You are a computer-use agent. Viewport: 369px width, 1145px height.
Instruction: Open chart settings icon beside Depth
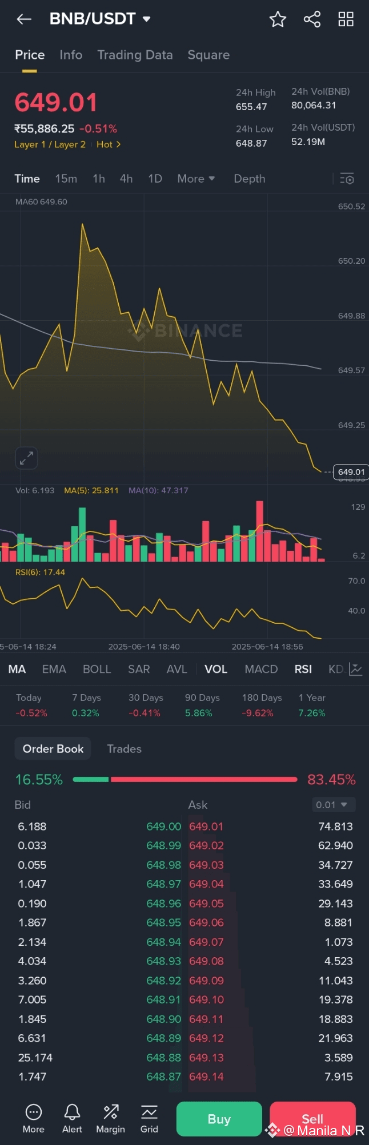[x=347, y=179]
